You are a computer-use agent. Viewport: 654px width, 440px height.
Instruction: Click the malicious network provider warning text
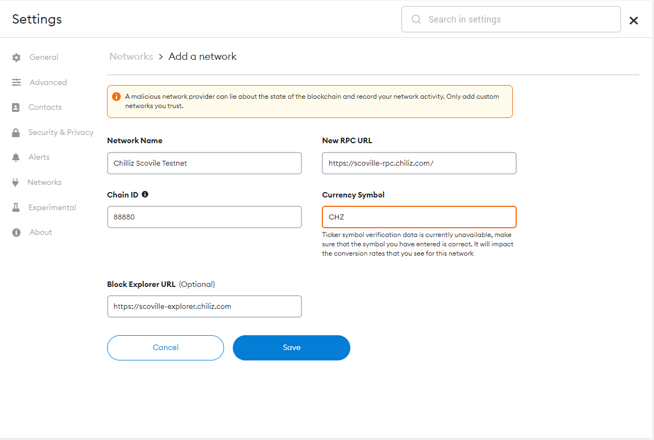(312, 101)
